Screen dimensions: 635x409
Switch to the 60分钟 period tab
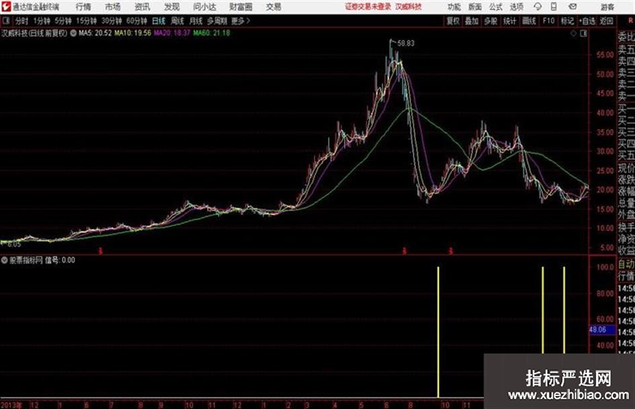(136, 21)
